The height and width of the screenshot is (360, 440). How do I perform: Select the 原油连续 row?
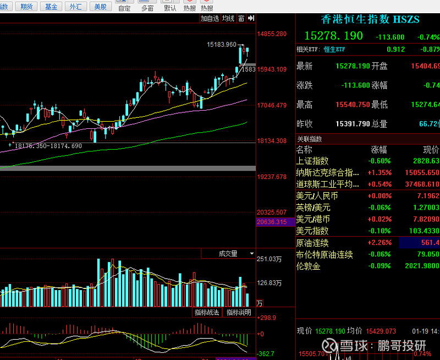(367, 243)
